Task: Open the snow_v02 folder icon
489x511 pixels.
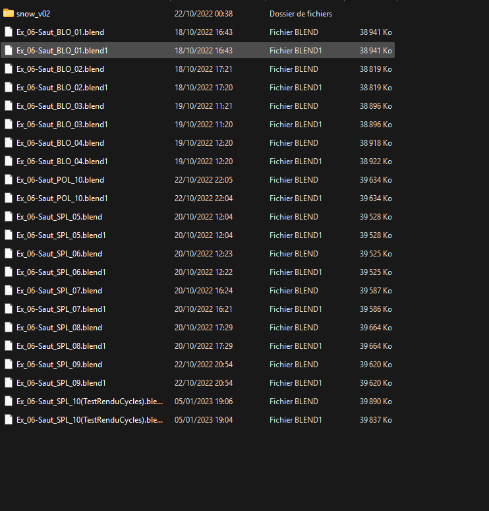Action: 9,13
